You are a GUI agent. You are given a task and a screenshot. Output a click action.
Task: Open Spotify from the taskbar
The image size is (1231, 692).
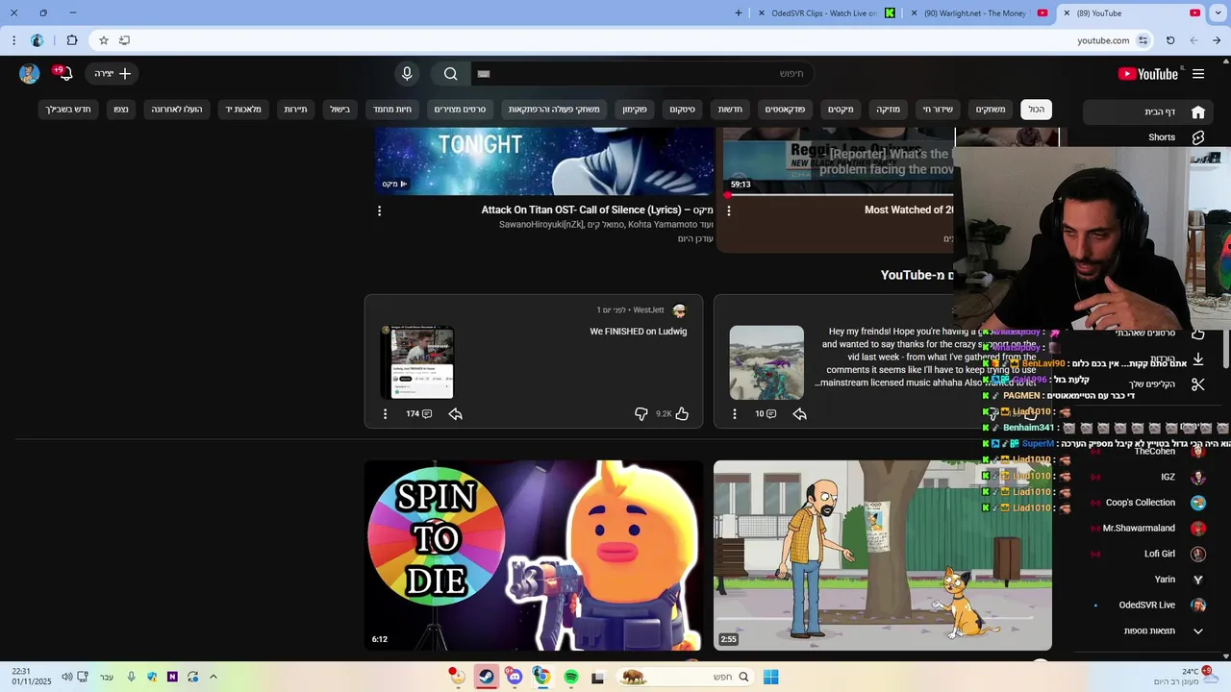[571, 677]
